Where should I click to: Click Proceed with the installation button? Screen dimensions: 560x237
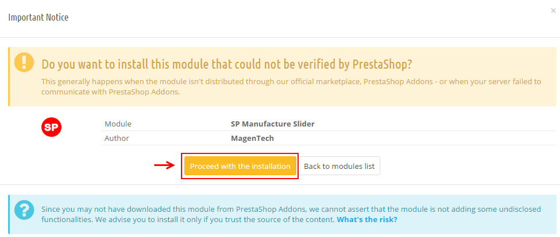click(240, 166)
